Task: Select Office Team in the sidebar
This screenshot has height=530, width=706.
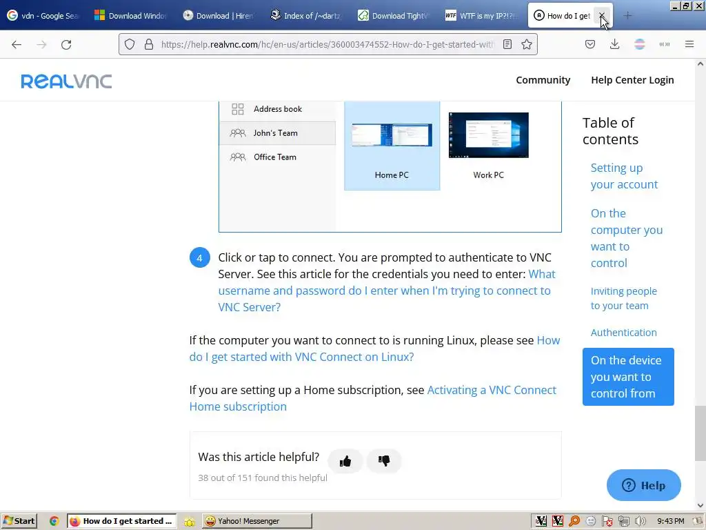Action: (x=277, y=157)
